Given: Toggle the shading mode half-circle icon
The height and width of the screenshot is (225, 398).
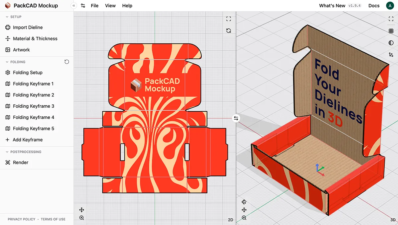Looking at the screenshot, I should [x=391, y=43].
